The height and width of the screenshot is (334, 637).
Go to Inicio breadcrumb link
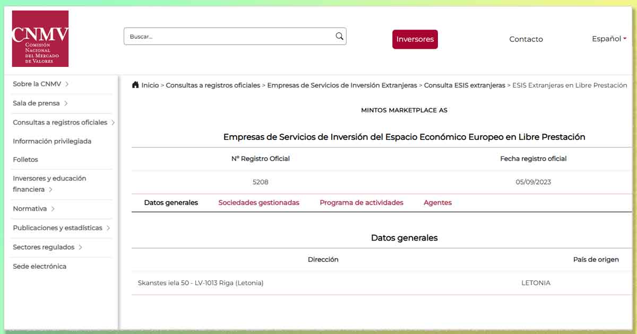[150, 85]
